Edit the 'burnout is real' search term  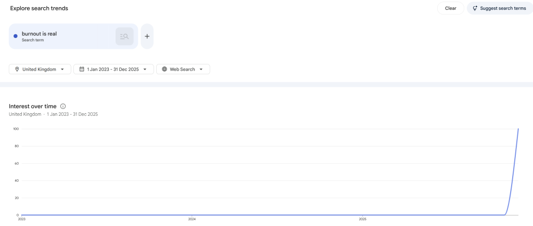coord(39,34)
